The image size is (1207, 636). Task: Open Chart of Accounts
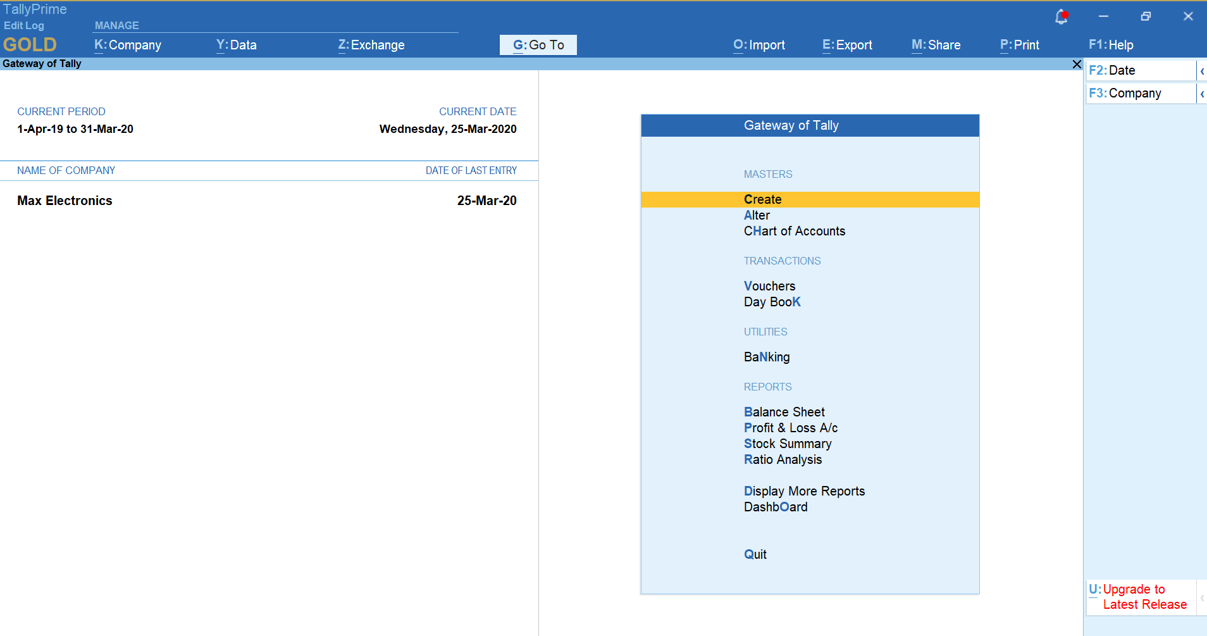pyautogui.click(x=795, y=231)
